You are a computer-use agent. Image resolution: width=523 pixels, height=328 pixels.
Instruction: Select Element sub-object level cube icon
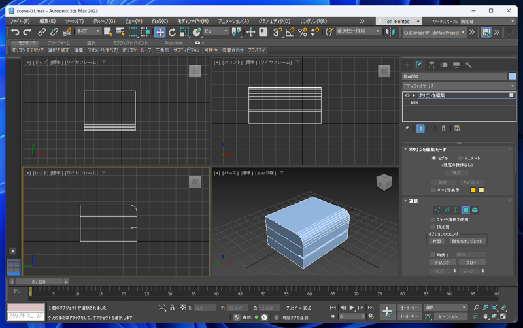tap(475, 210)
